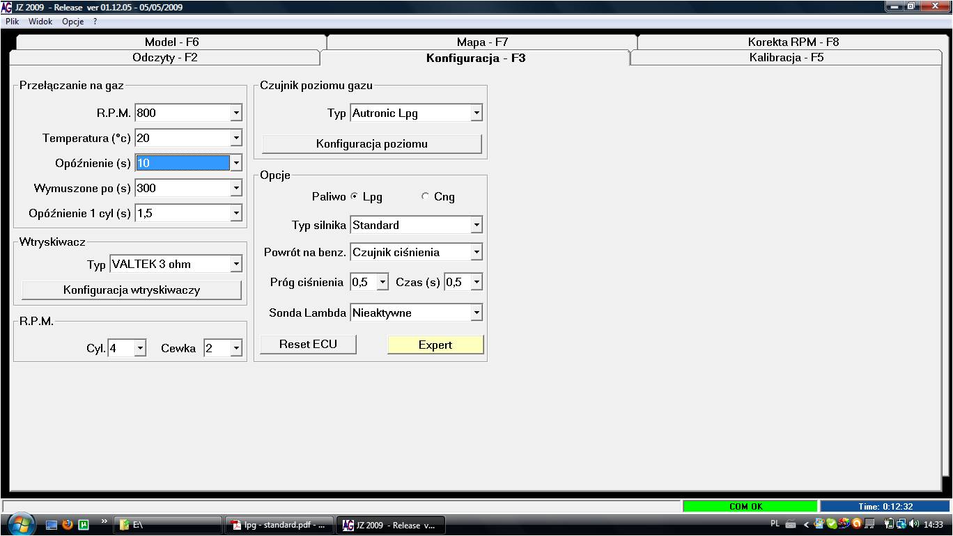The height and width of the screenshot is (536, 953).
Task: Click the Czujnik poziomu gazu group label
Action: [x=316, y=86]
